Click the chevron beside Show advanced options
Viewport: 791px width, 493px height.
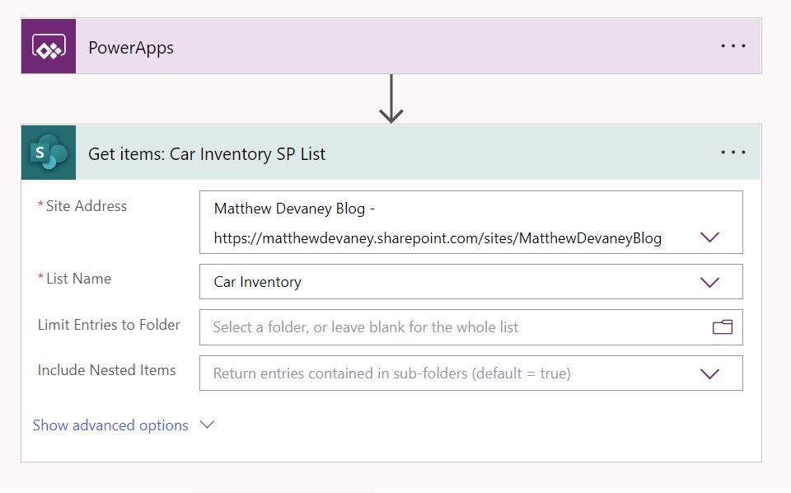[x=207, y=425]
